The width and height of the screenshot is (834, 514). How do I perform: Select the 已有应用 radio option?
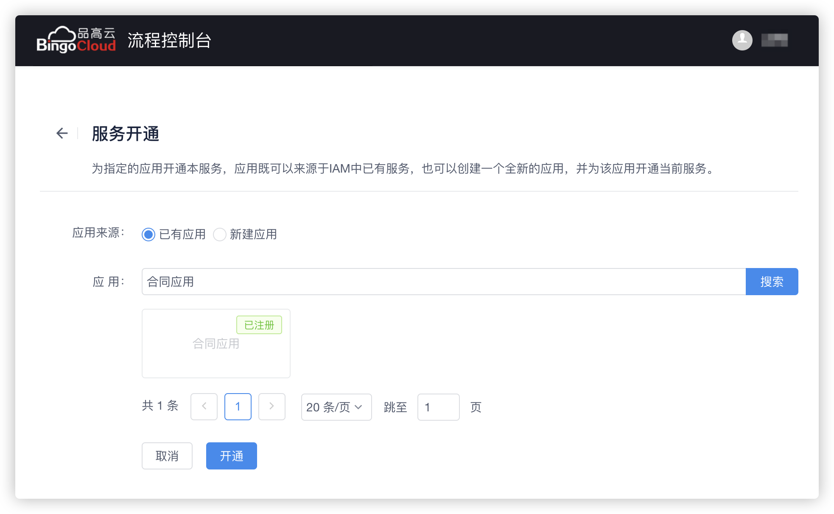[x=148, y=234]
